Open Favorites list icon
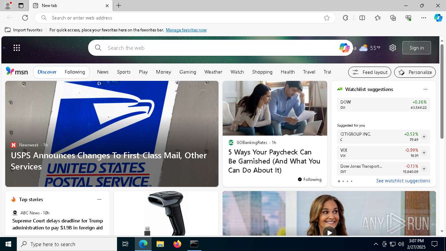Screen dimensions: 446x251 378,18
